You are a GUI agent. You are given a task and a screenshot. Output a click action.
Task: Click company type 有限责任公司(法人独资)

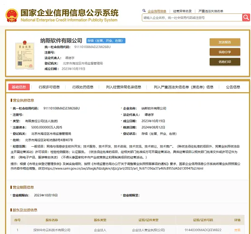pos(41,121)
